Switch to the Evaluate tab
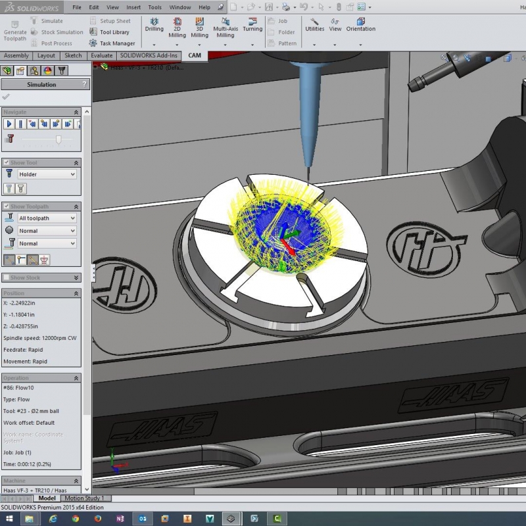The height and width of the screenshot is (526, 526). coord(101,56)
